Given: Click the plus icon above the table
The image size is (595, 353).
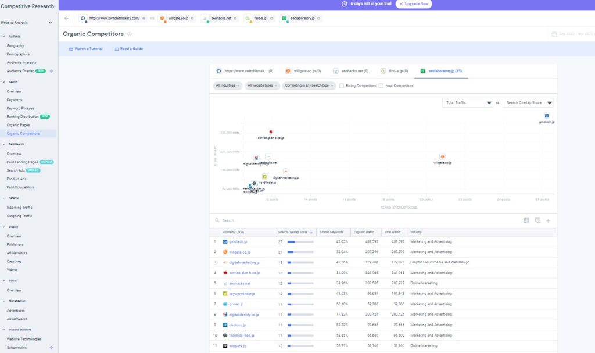Looking at the screenshot, I should 549,220.
